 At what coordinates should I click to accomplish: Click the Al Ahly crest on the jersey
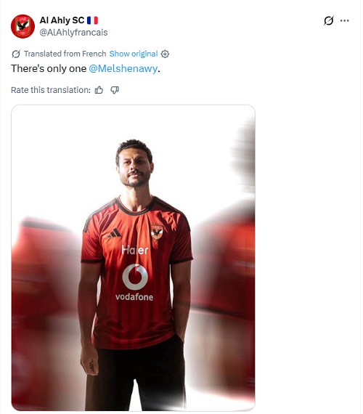click(157, 232)
